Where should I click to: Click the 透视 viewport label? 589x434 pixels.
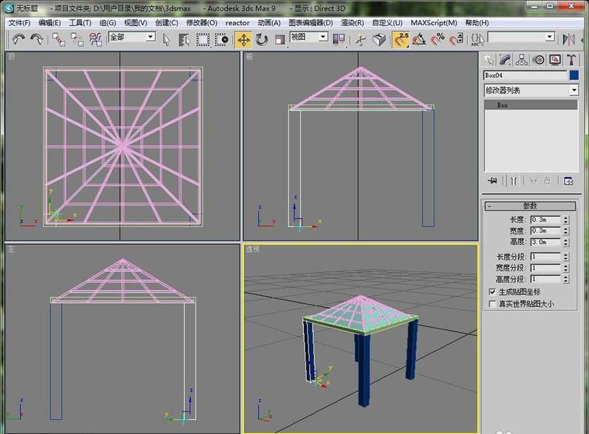point(253,249)
